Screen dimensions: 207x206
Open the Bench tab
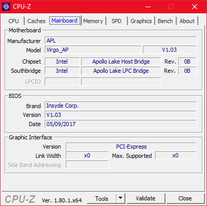(165, 21)
